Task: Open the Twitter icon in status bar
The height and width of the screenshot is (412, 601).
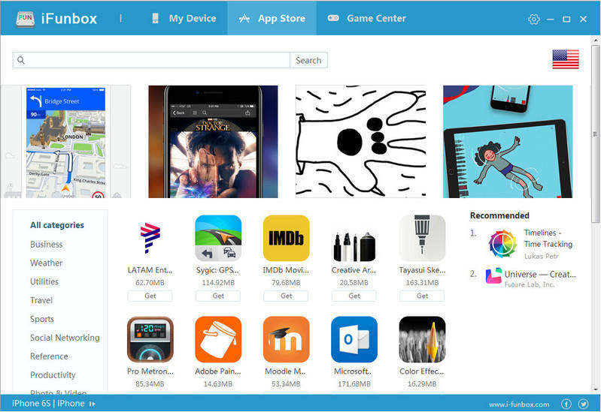Action: tap(584, 404)
